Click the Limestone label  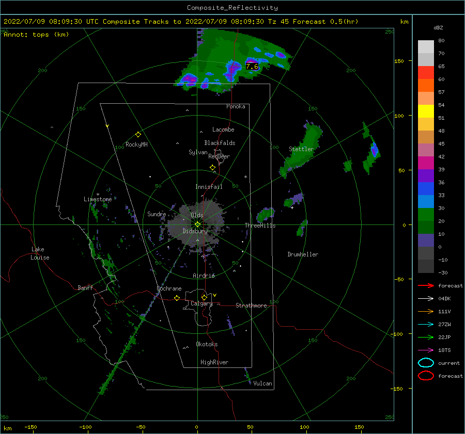[98, 199]
